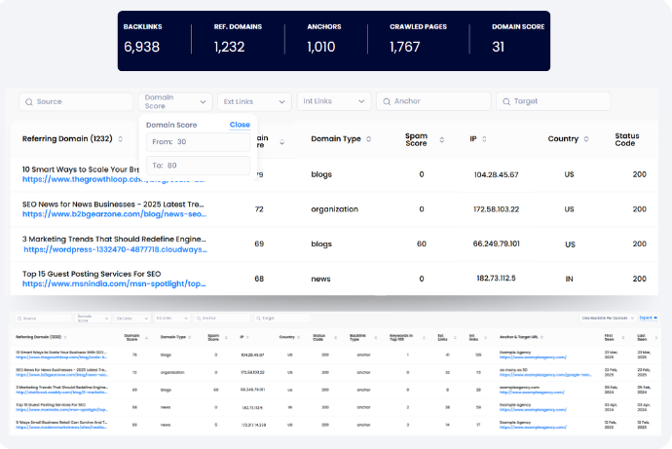The image size is (672, 449).
Task: Click spam score 60 in the upper table
Action: point(422,243)
